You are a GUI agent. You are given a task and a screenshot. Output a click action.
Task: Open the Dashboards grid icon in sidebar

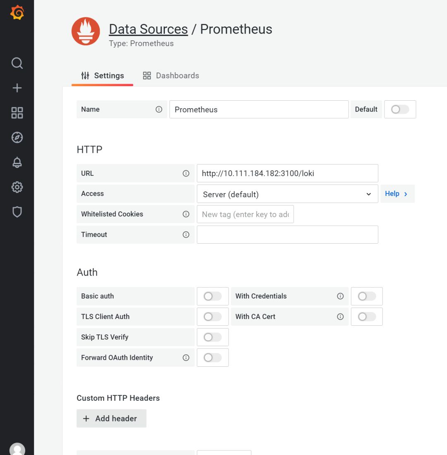tap(17, 113)
